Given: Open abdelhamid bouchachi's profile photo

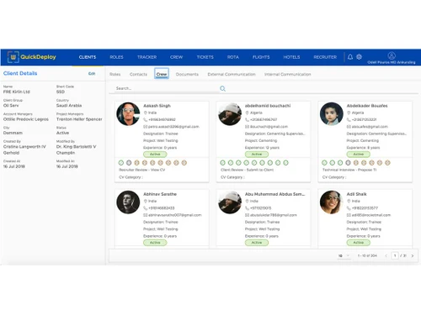Looking at the screenshot, I should click(230, 113).
